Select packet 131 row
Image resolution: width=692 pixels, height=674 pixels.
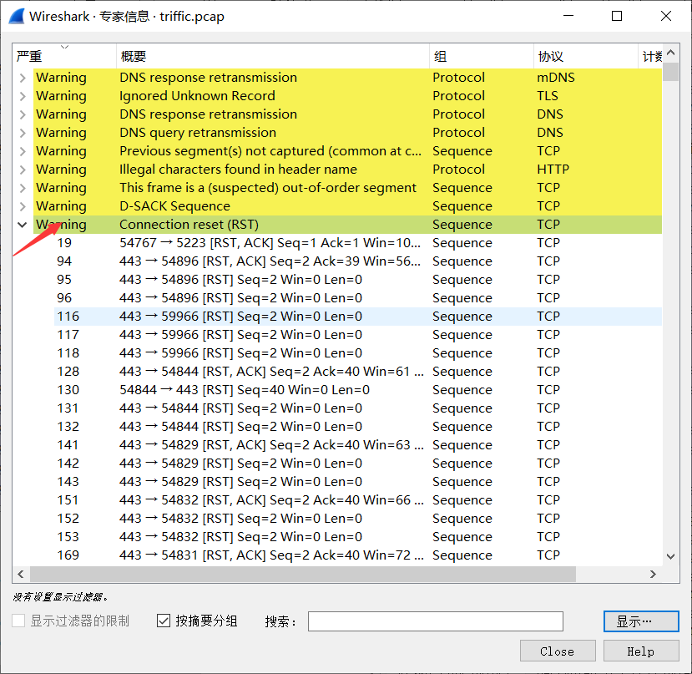coord(358,408)
